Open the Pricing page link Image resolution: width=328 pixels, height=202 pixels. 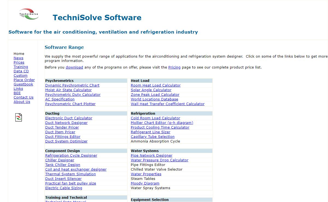(x=174, y=67)
